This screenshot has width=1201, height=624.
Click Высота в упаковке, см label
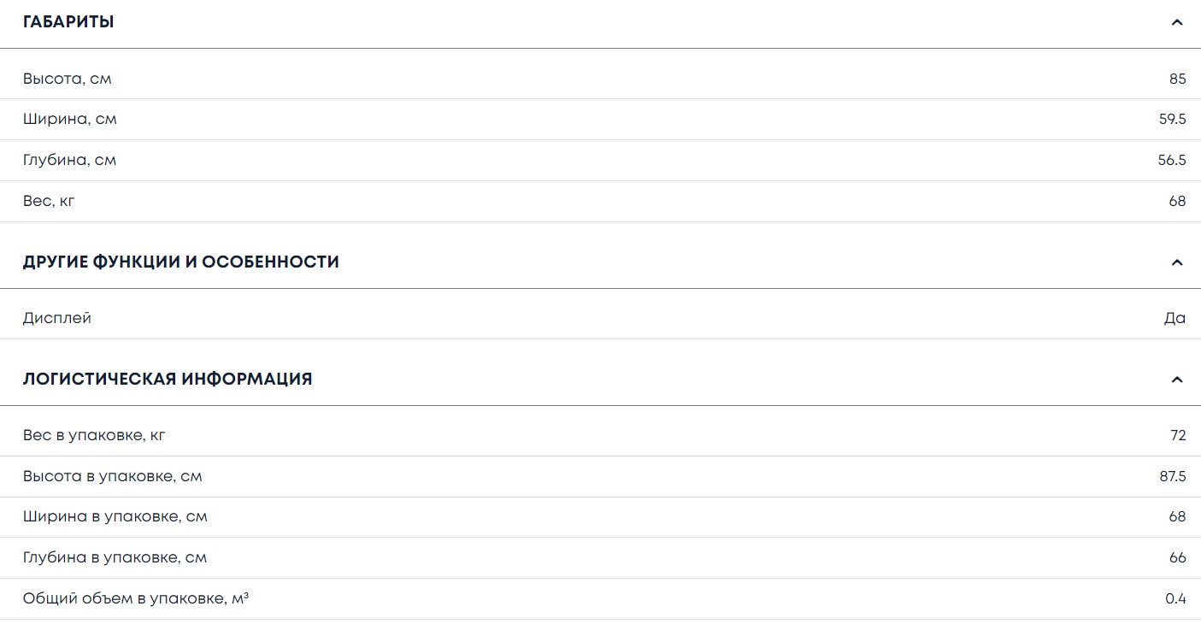(113, 477)
